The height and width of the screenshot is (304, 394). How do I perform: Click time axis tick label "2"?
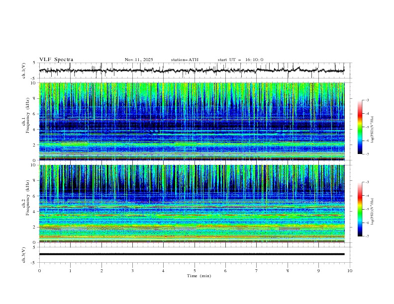tap(101, 271)
